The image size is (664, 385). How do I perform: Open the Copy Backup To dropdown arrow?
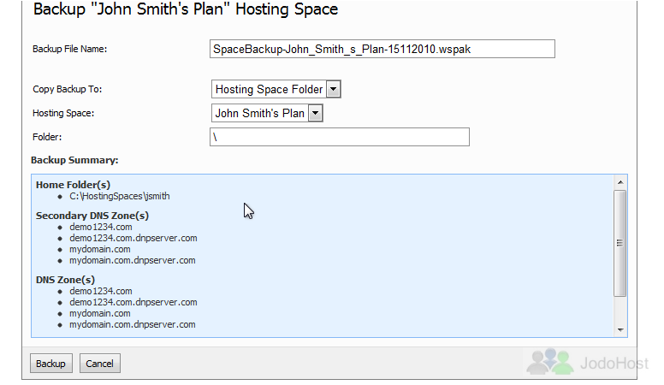pos(333,89)
